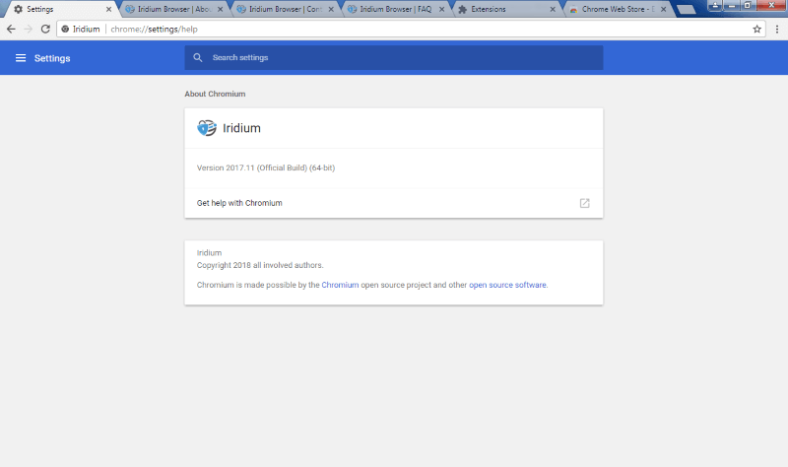
Task: Click the Settings title in the blue header
Action: [52, 58]
